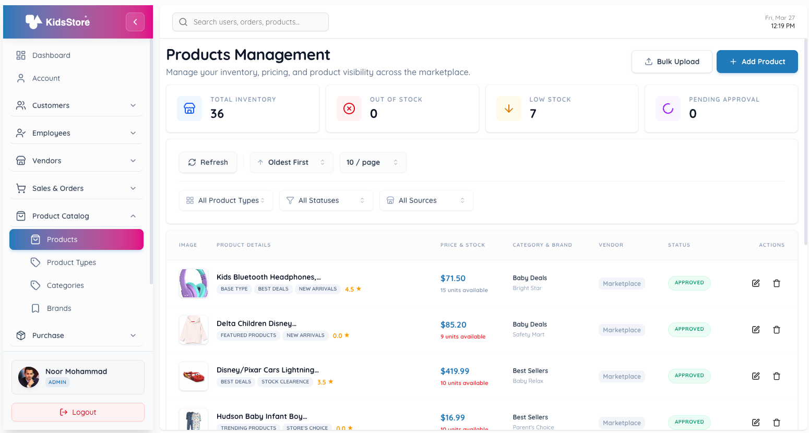Click the 4.5 star rating on Kids Bluetooth Headphones
Viewport: 809px width, 433px height.
(x=353, y=288)
